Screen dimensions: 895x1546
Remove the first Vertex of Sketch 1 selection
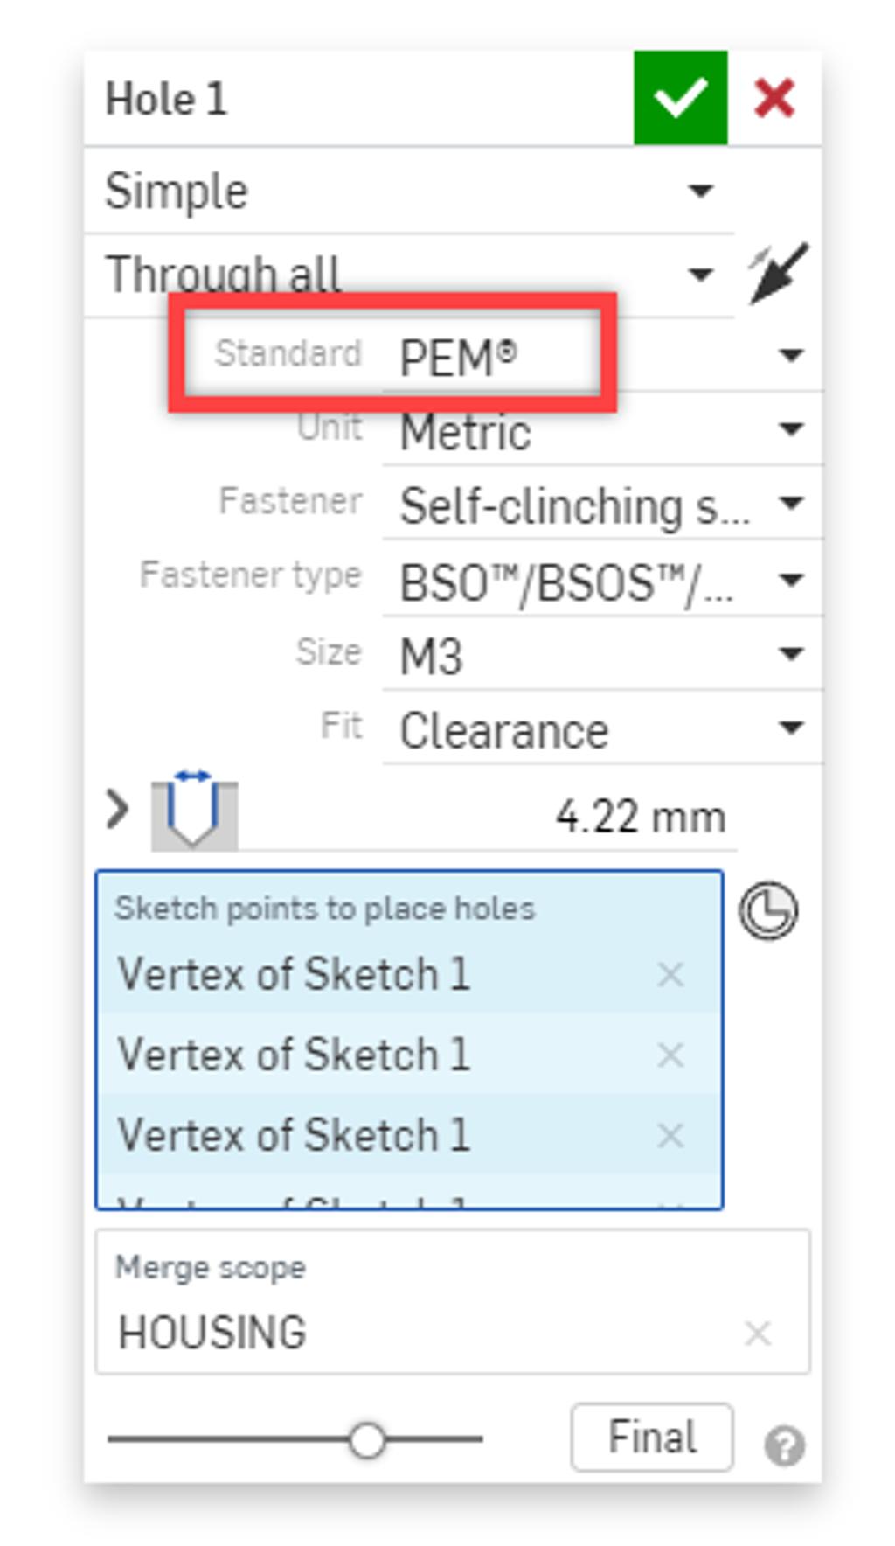coord(670,972)
